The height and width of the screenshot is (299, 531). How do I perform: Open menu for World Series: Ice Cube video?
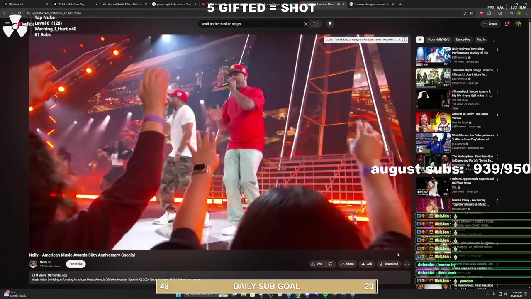pos(497,136)
